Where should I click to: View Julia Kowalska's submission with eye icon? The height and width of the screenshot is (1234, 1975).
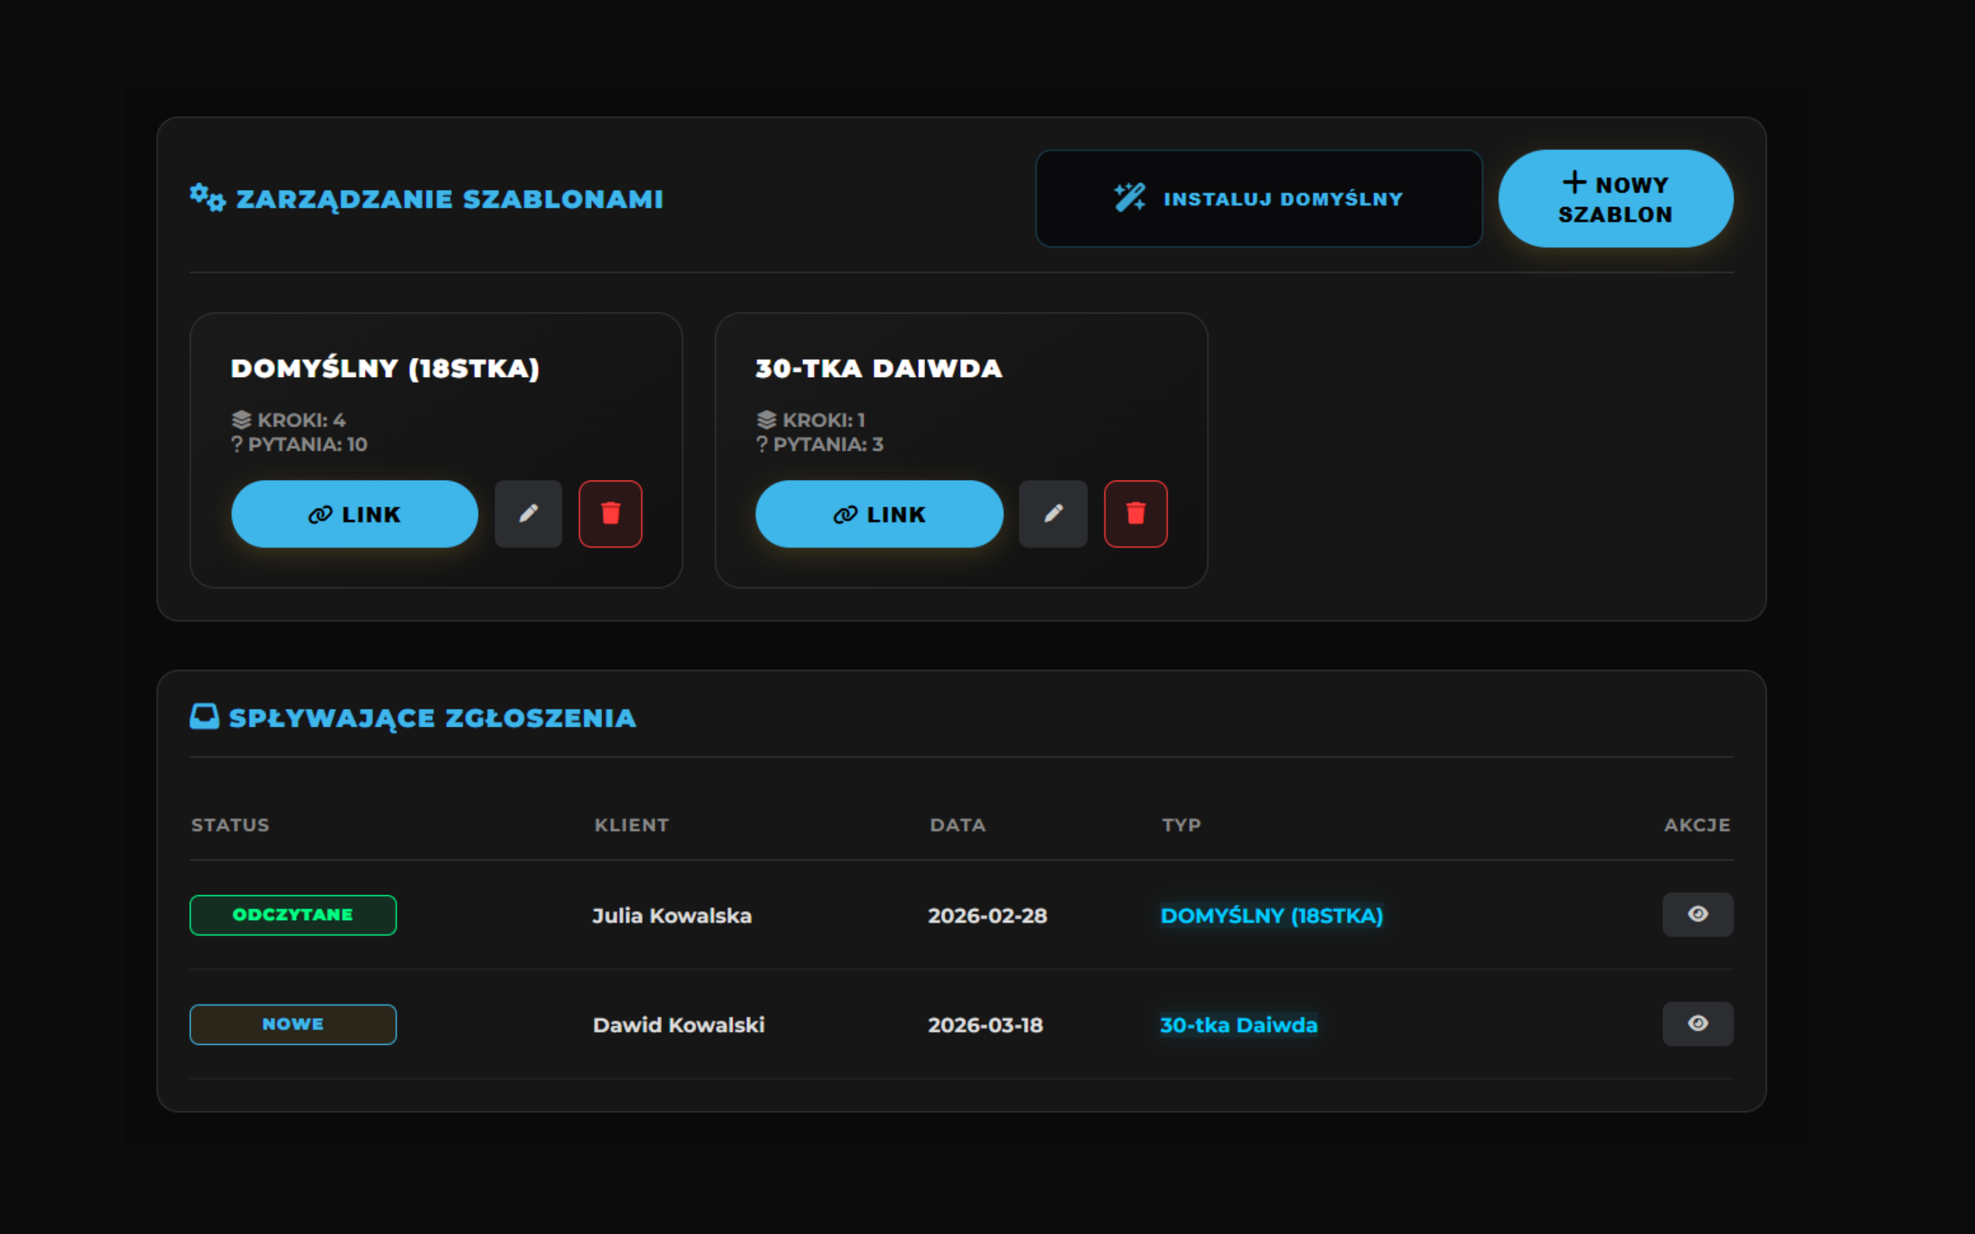coord(1697,914)
